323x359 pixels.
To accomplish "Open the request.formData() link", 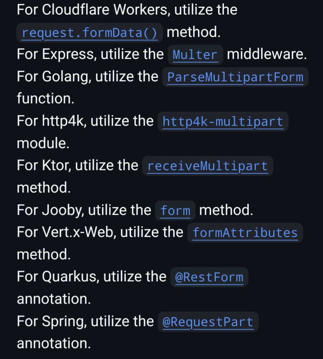I will point(90,33).
